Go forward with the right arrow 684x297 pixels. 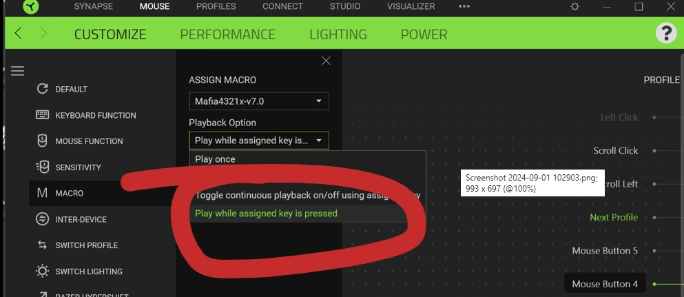pyautogui.click(x=43, y=33)
